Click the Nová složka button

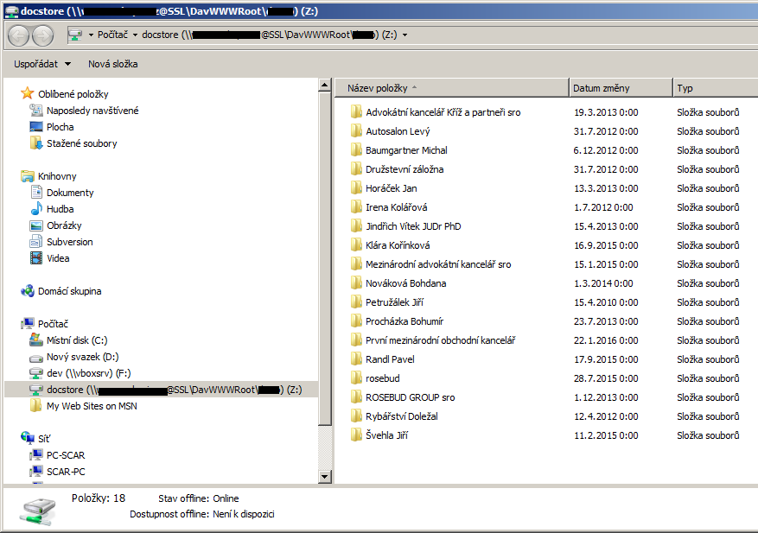coord(112,64)
